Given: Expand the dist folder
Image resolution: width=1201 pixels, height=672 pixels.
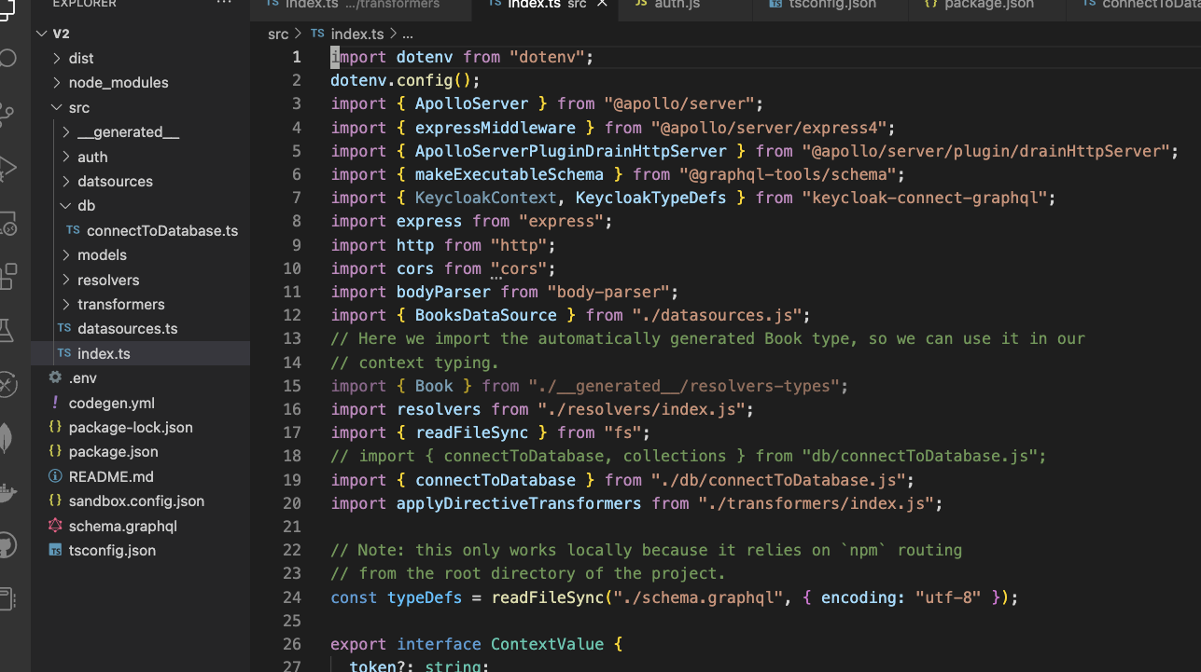Looking at the screenshot, I should 58,58.
